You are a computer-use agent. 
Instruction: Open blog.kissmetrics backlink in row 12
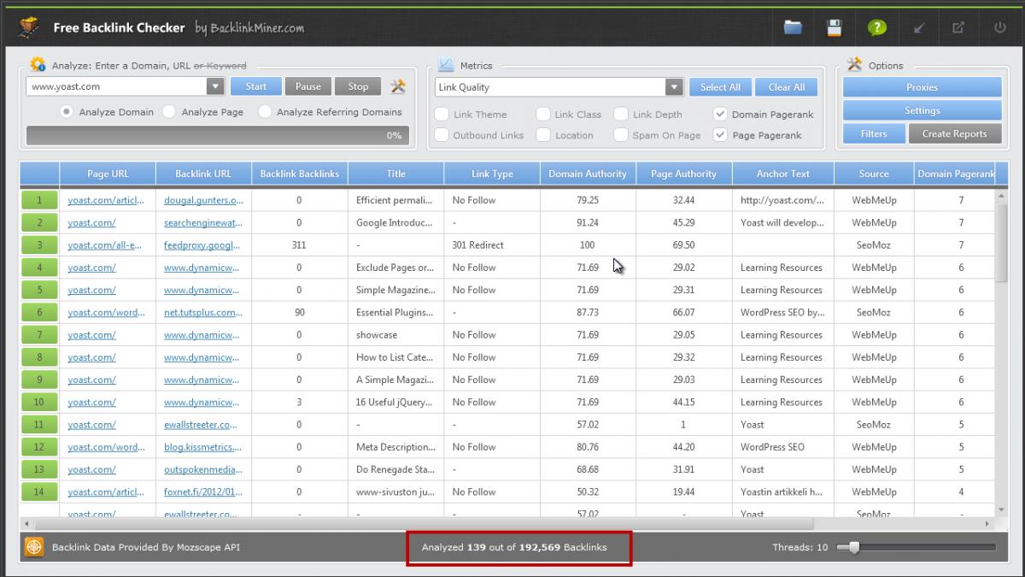coord(203,447)
